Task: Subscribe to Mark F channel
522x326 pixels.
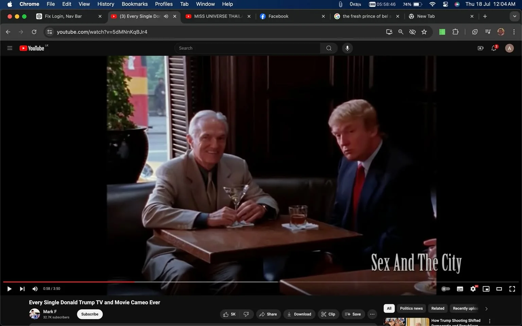Action: (90, 314)
